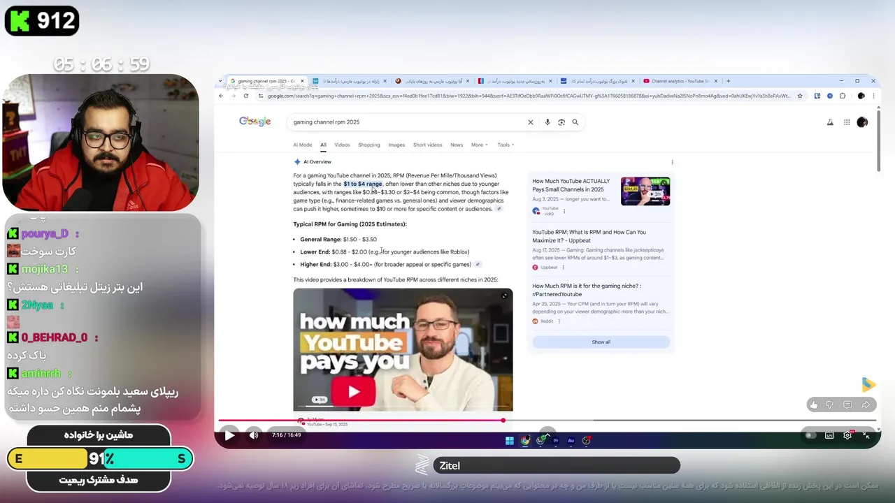This screenshot has width=895, height=503.
Task: Go to the Google logo homepage
Action: [x=255, y=122]
